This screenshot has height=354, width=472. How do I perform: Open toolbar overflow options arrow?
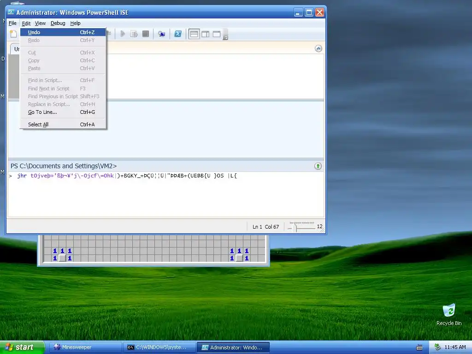click(x=225, y=34)
